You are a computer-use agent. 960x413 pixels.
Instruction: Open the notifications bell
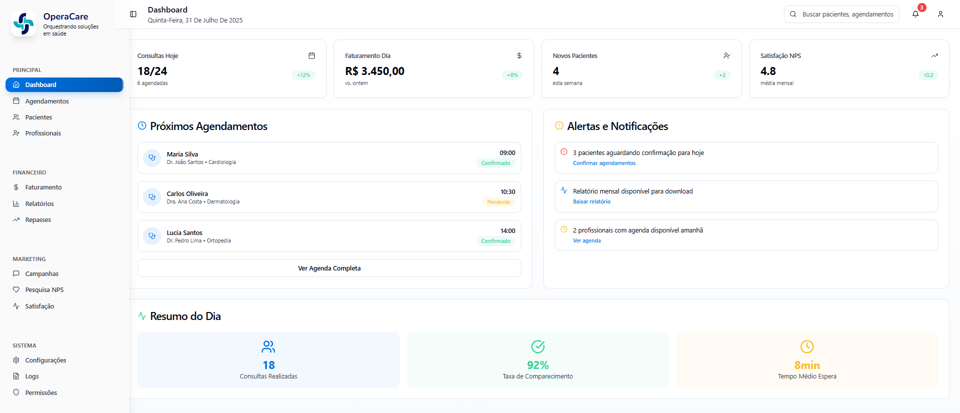click(915, 14)
